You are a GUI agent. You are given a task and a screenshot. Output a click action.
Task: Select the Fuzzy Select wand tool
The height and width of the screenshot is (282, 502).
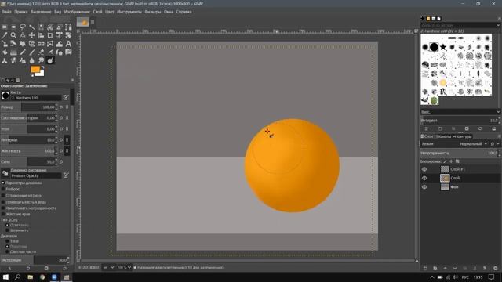[x=32, y=27]
